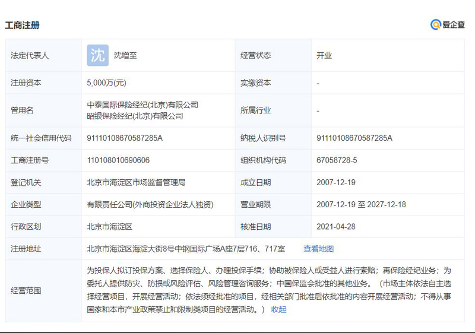475x333 pixels.
Task: Click the 成立日期 label cell
Action: pyautogui.click(x=273, y=182)
